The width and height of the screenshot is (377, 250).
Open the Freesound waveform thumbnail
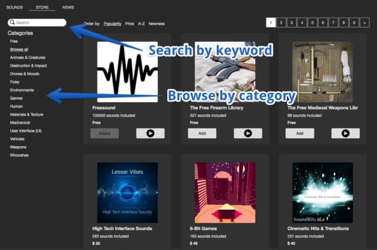[x=127, y=71]
